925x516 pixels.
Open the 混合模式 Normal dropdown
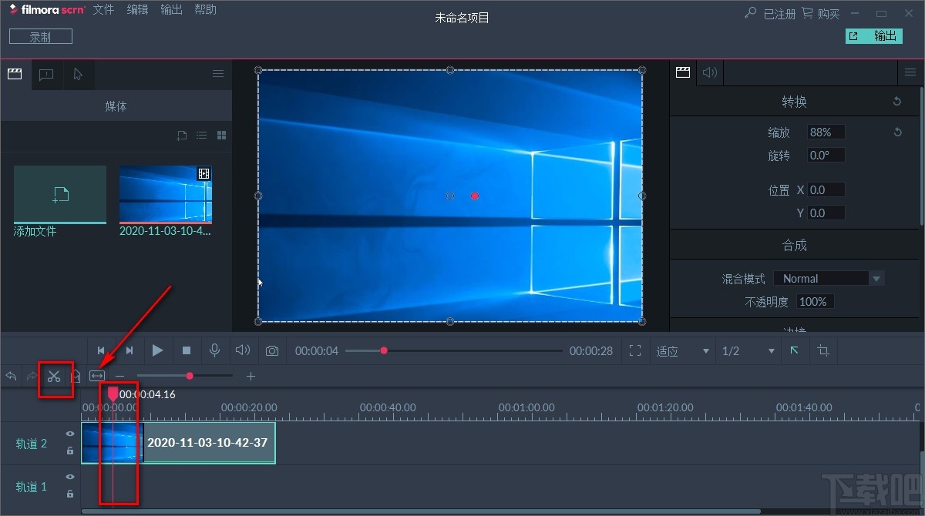tap(829, 279)
